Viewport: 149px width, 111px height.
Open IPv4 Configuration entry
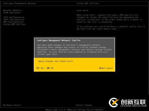(x=14, y=17)
